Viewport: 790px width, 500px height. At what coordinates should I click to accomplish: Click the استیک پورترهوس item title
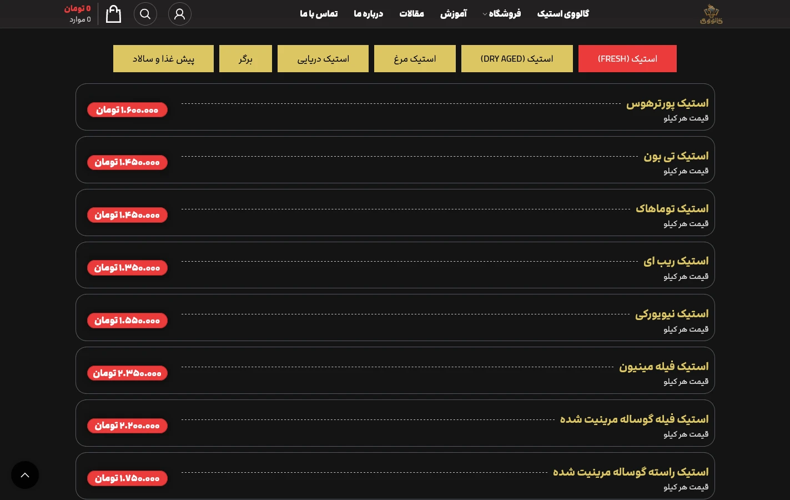pos(667,103)
